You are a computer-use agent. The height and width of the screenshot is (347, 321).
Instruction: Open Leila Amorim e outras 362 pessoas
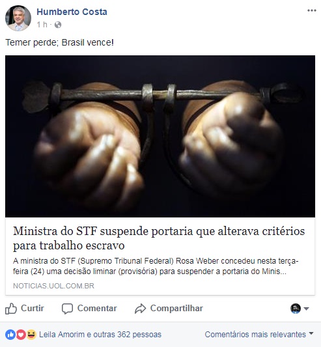pyautogui.click(x=100, y=335)
